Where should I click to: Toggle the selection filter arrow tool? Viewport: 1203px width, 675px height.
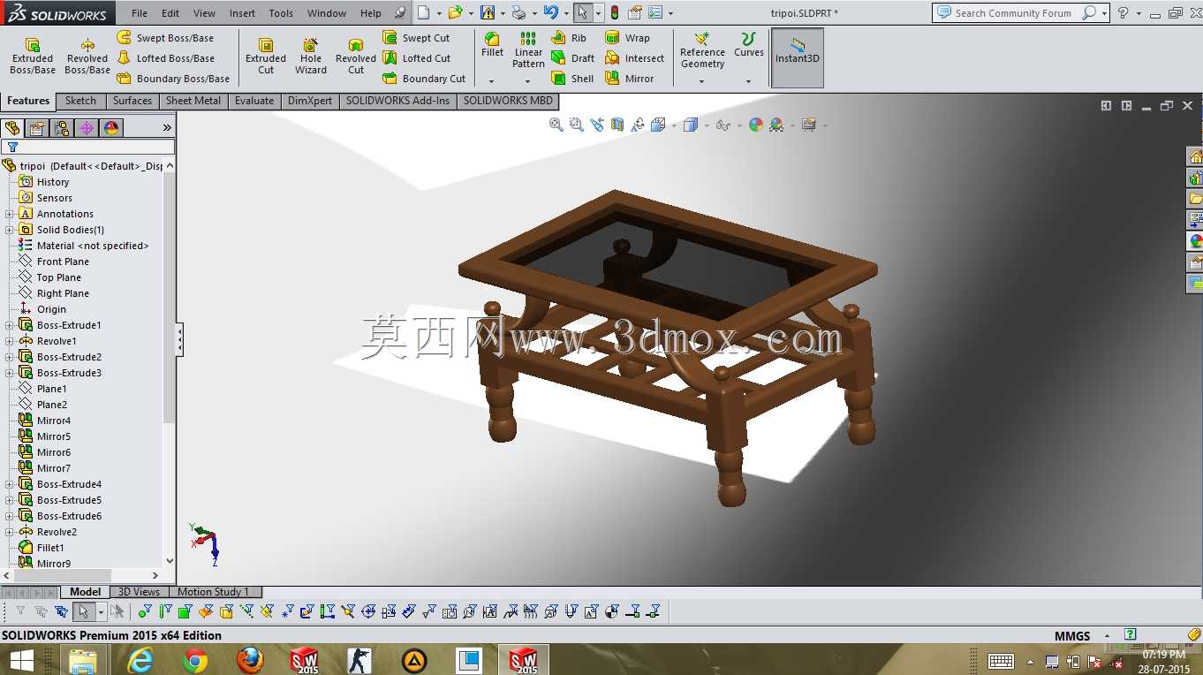coord(83,611)
